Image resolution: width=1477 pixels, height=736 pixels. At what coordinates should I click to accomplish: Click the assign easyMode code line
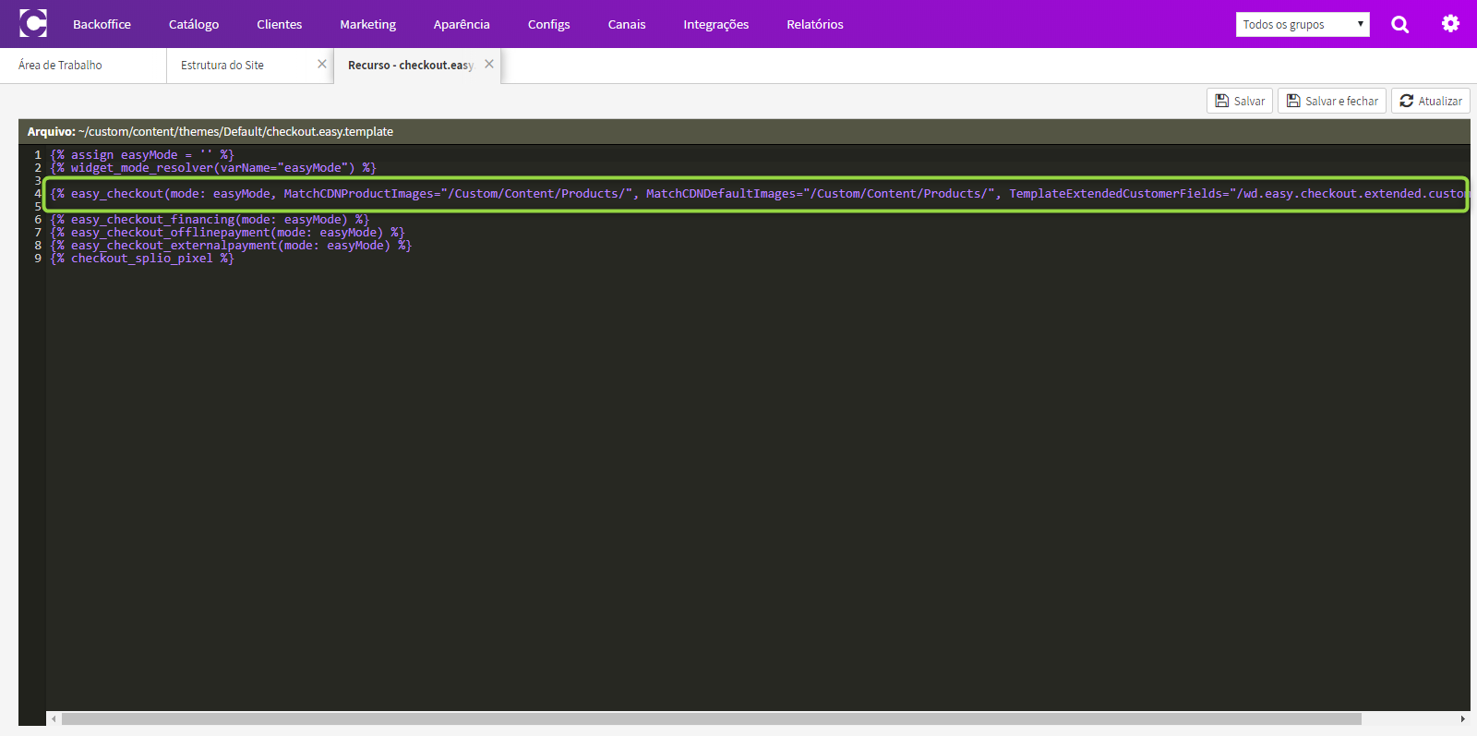click(x=142, y=155)
